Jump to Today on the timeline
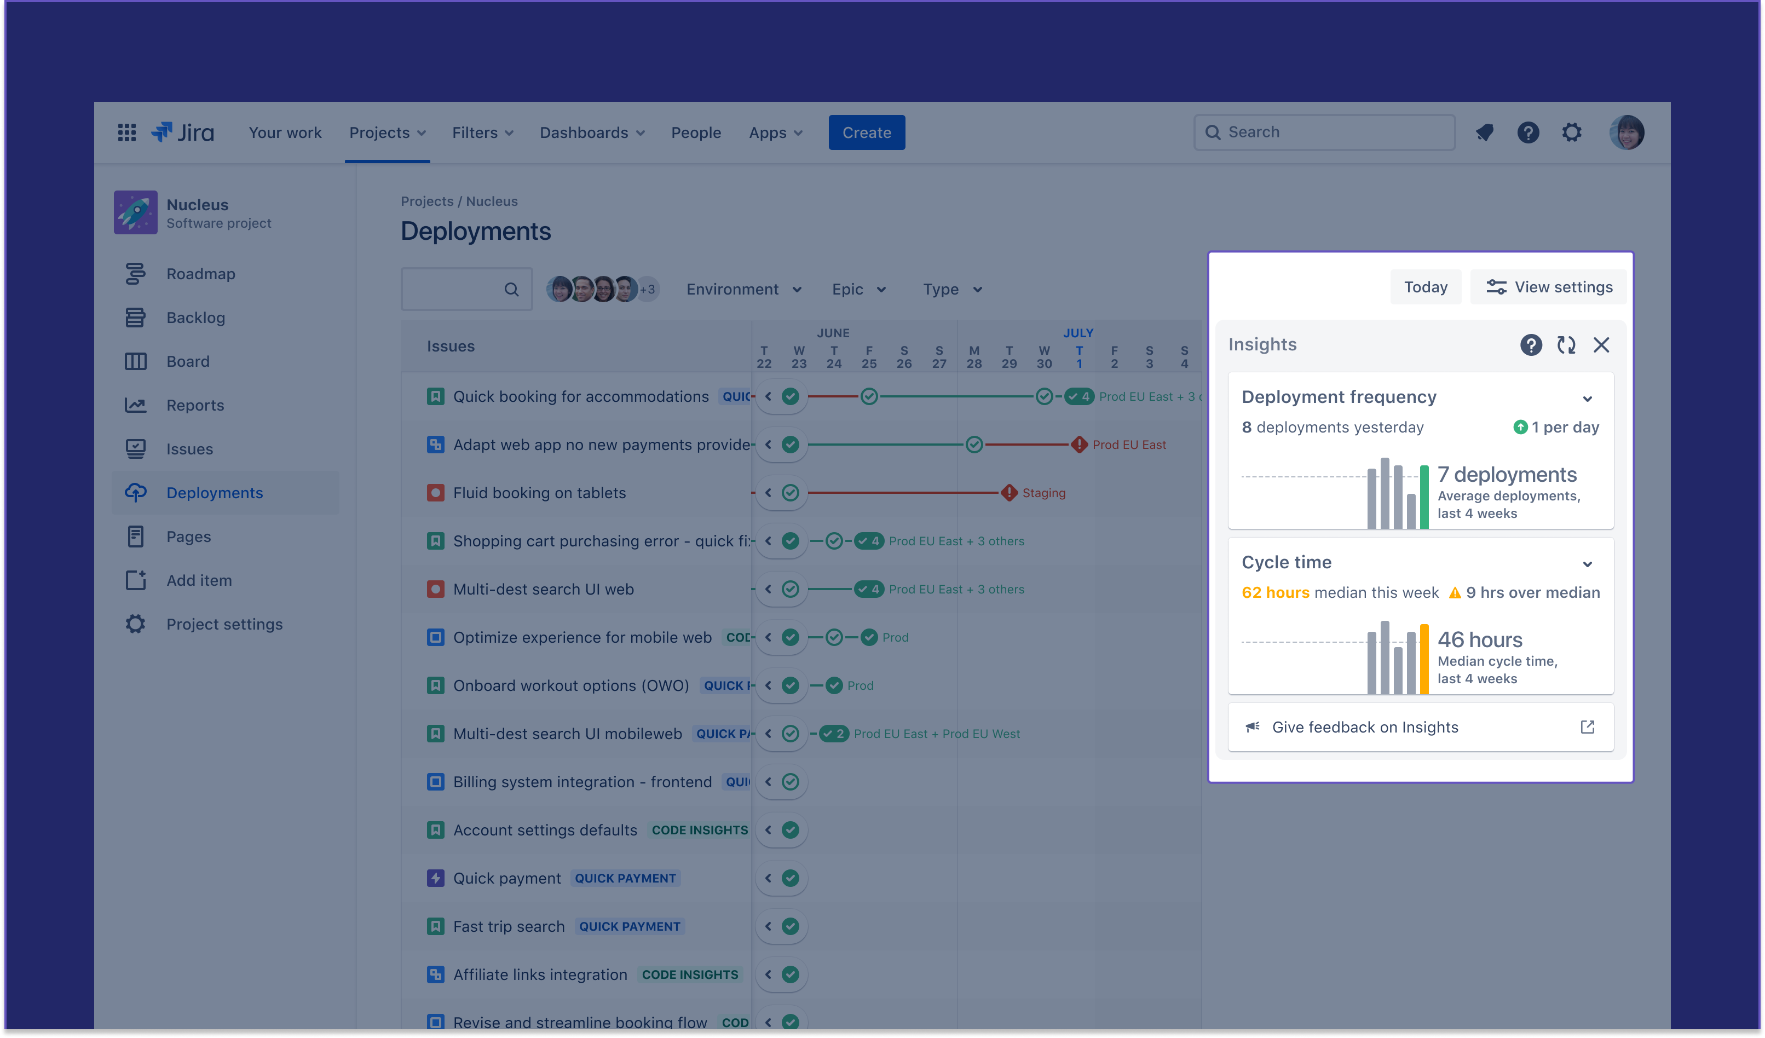This screenshot has height=1038, width=1765. (x=1426, y=287)
